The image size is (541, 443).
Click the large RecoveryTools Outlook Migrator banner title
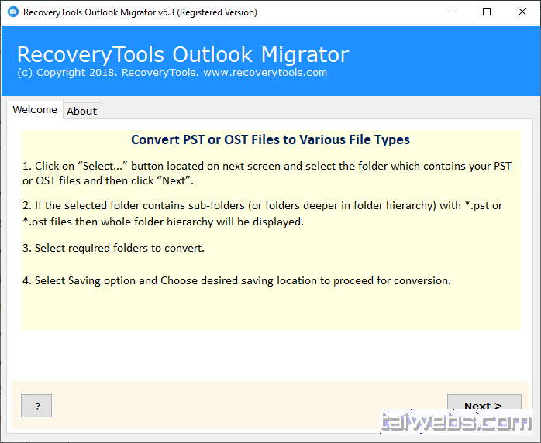tap(182, 54)
